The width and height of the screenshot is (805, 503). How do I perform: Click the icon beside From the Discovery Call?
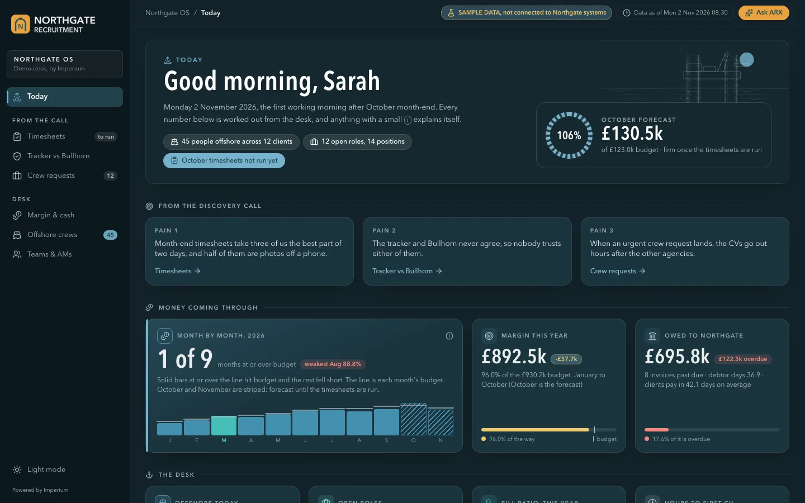point(149,206)
